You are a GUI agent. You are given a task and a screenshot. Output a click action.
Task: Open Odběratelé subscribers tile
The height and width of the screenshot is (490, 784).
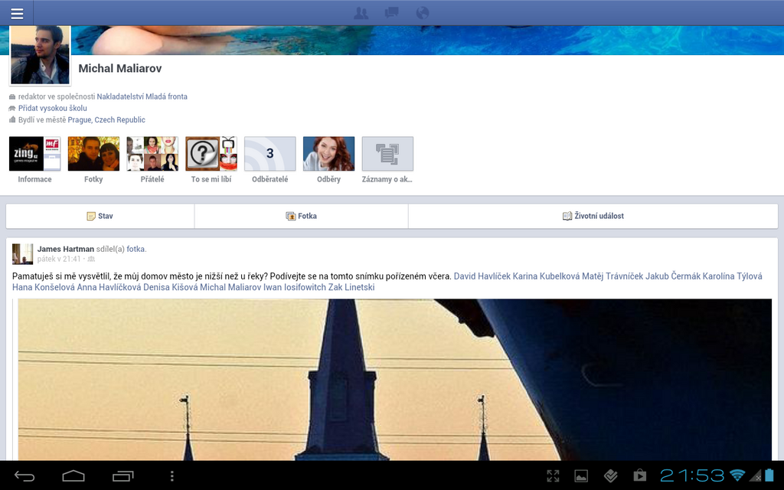click(x=269, y=154)
